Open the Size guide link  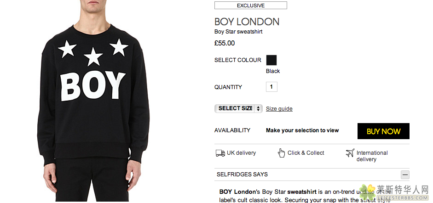click(x=279, y=109)
